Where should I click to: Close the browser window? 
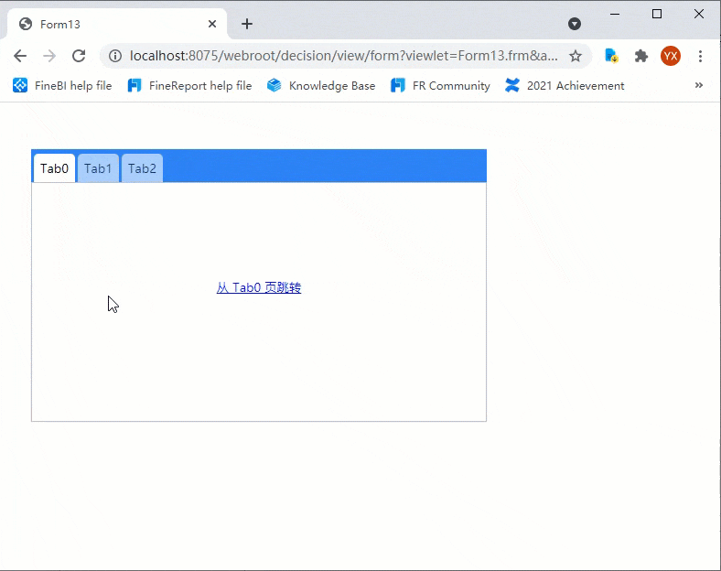699,15
